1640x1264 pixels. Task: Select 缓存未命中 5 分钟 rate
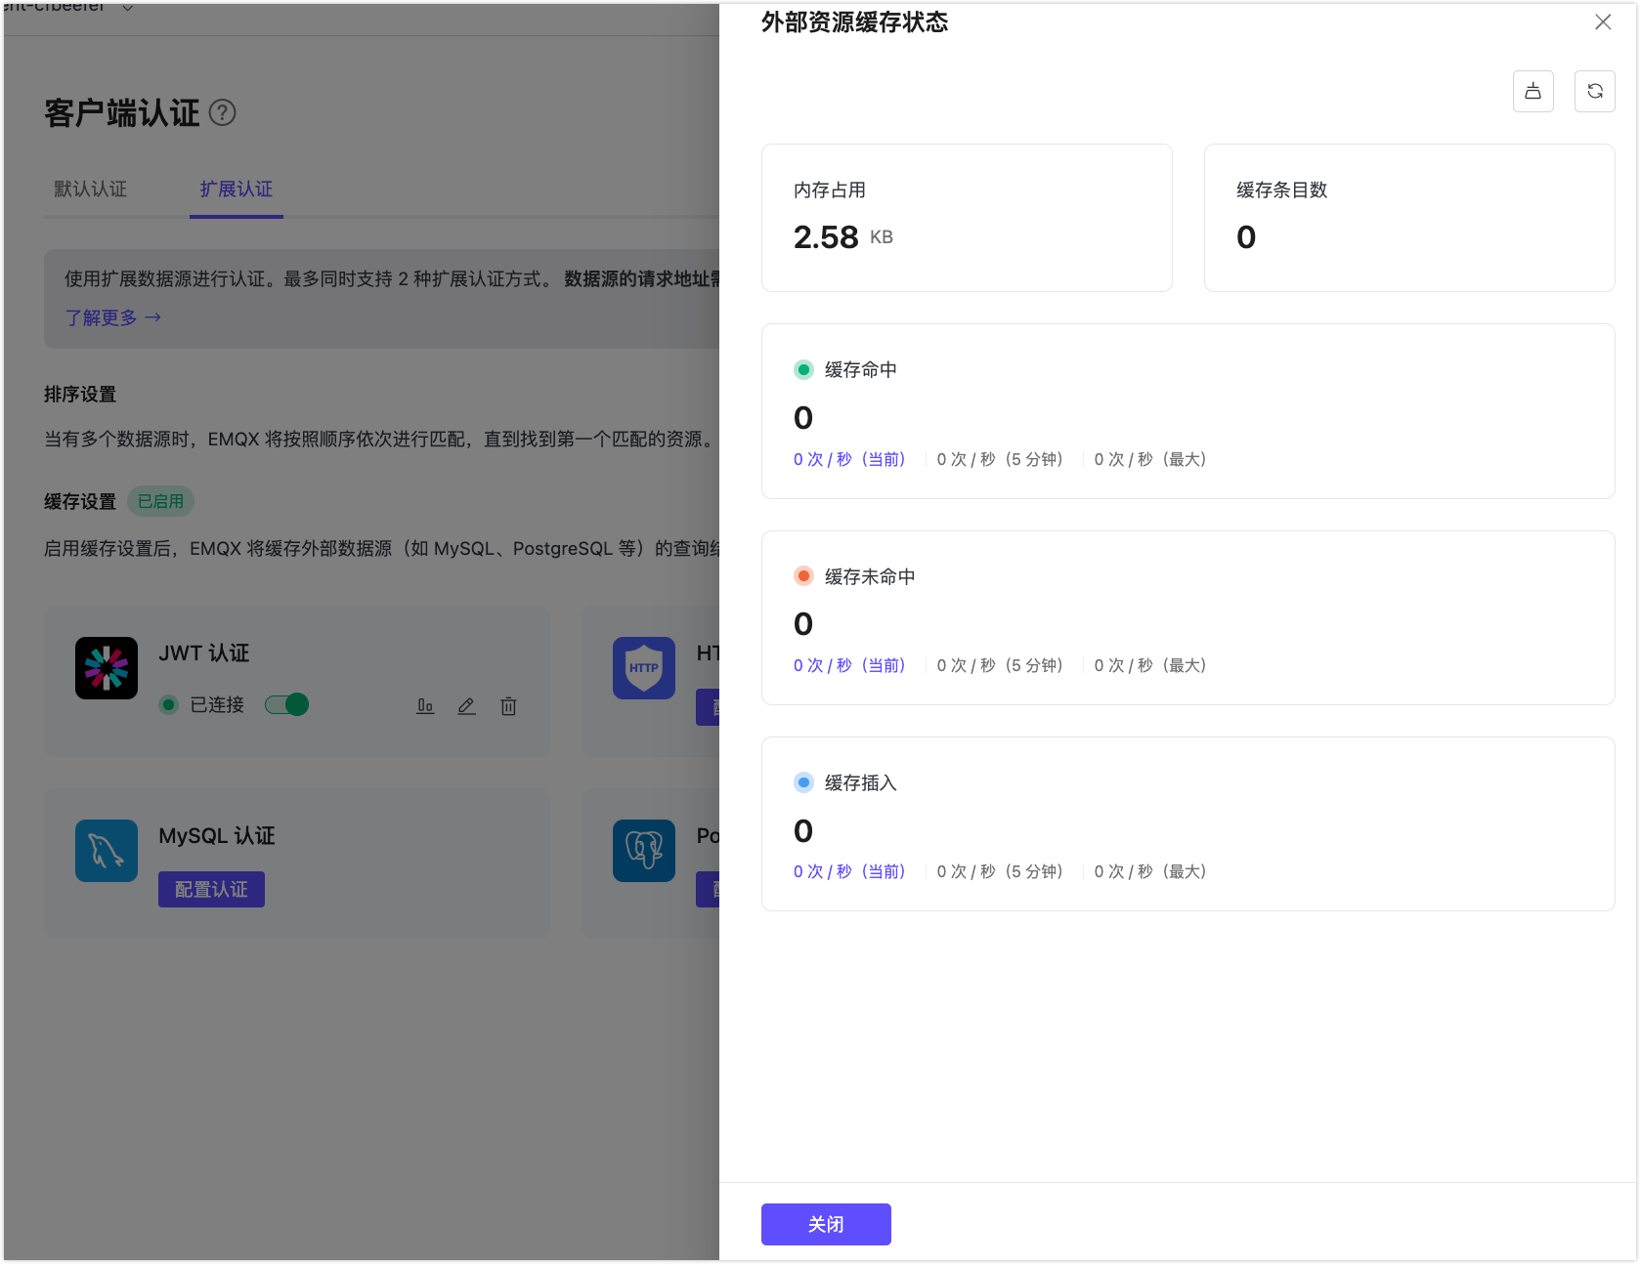pyautogui.click(x=999, y=665)
